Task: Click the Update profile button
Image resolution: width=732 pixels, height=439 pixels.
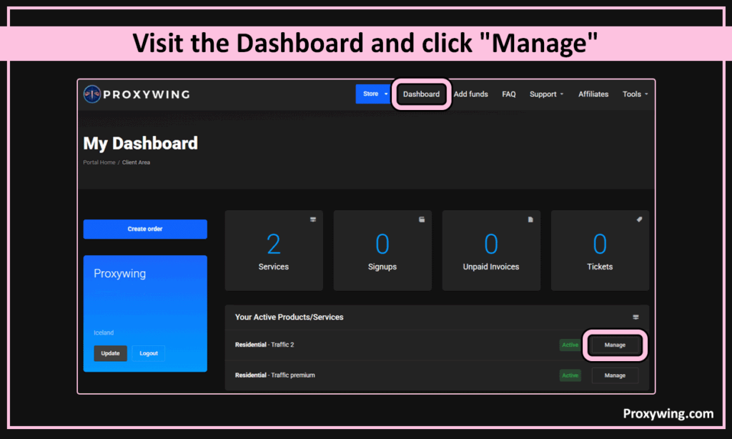Action: [x=110, y=353]
